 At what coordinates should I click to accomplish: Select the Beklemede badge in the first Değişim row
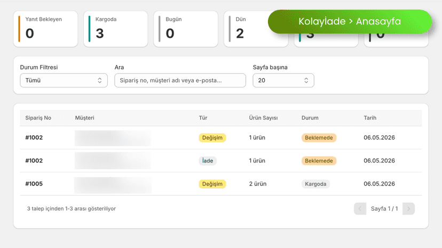(x=319, y=138)
